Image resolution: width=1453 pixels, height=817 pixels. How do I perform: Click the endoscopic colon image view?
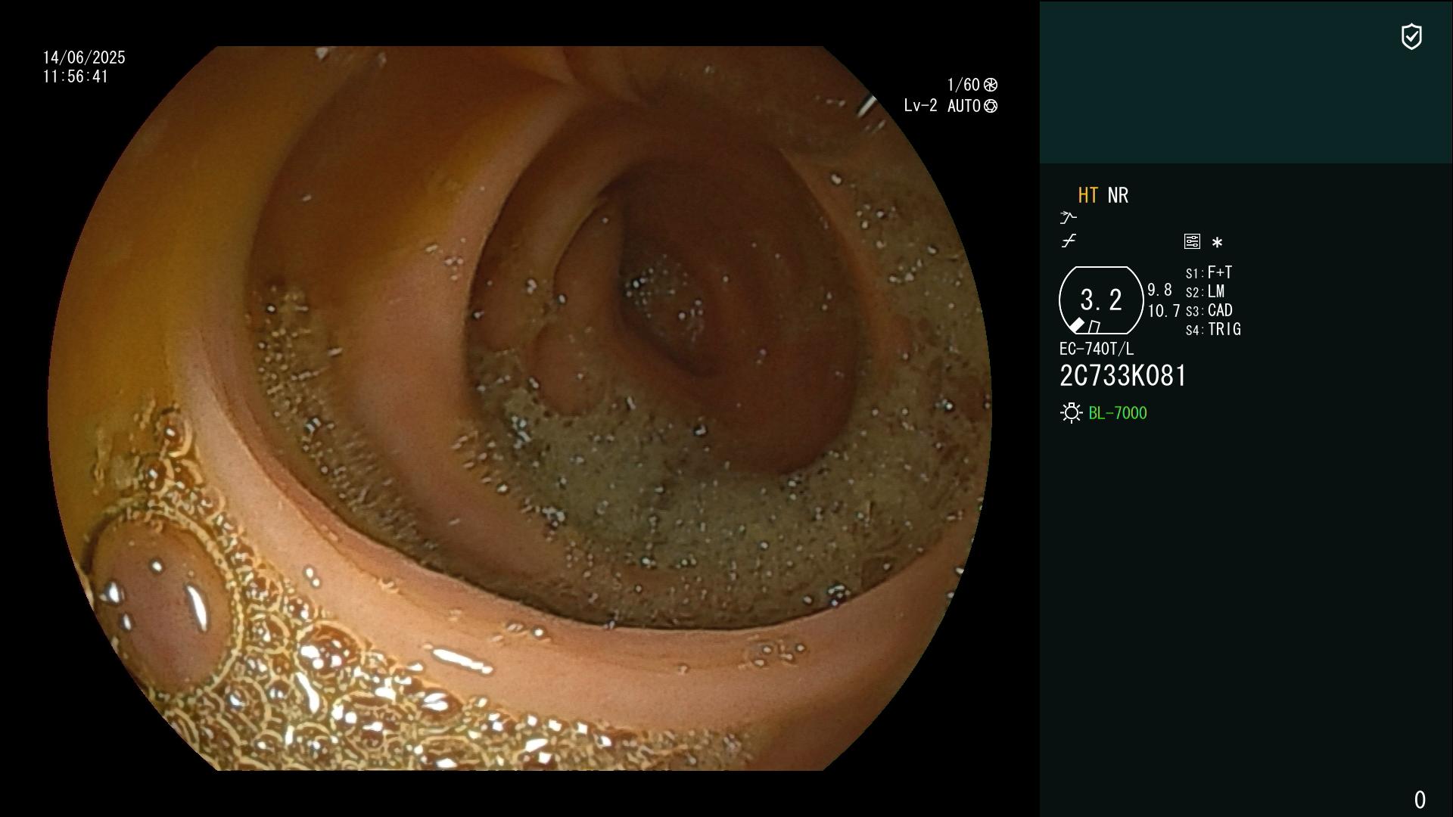click(x=520, y=408)
